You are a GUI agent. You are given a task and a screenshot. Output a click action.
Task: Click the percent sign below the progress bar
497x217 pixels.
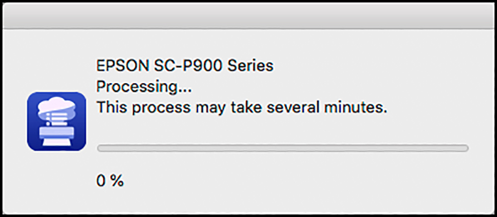[x=117, y=181]
